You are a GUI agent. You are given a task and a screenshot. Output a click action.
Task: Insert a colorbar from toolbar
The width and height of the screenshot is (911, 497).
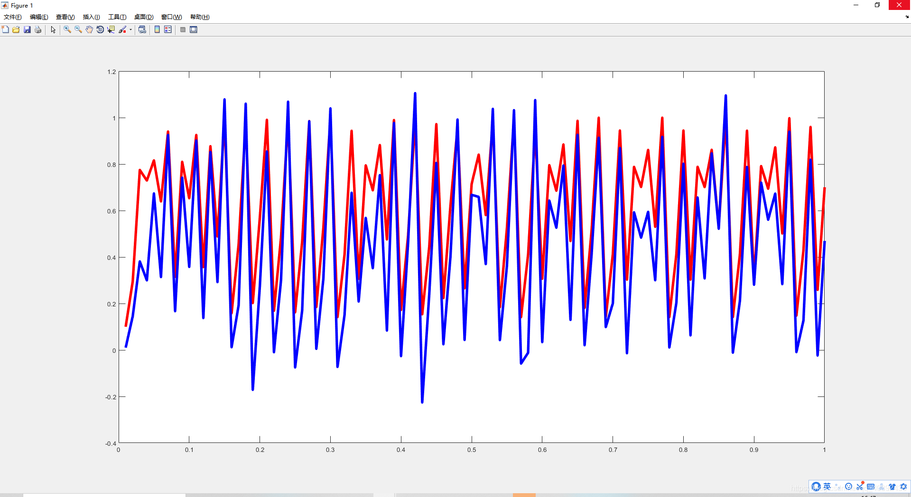tap(157, 29)
